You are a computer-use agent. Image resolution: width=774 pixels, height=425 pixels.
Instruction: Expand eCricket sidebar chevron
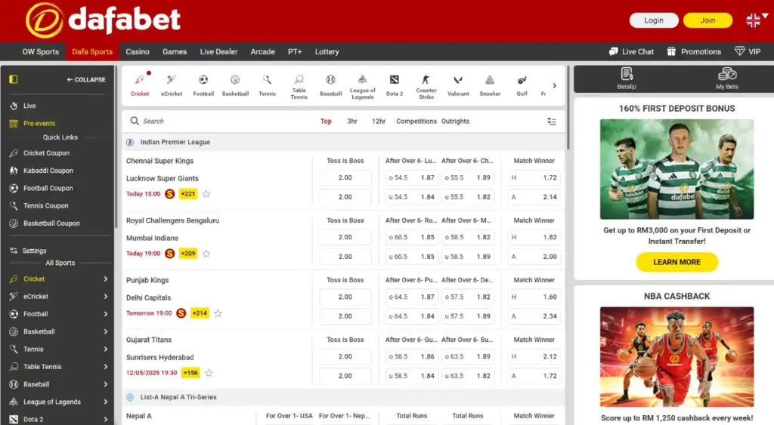(x=106, y=297)
